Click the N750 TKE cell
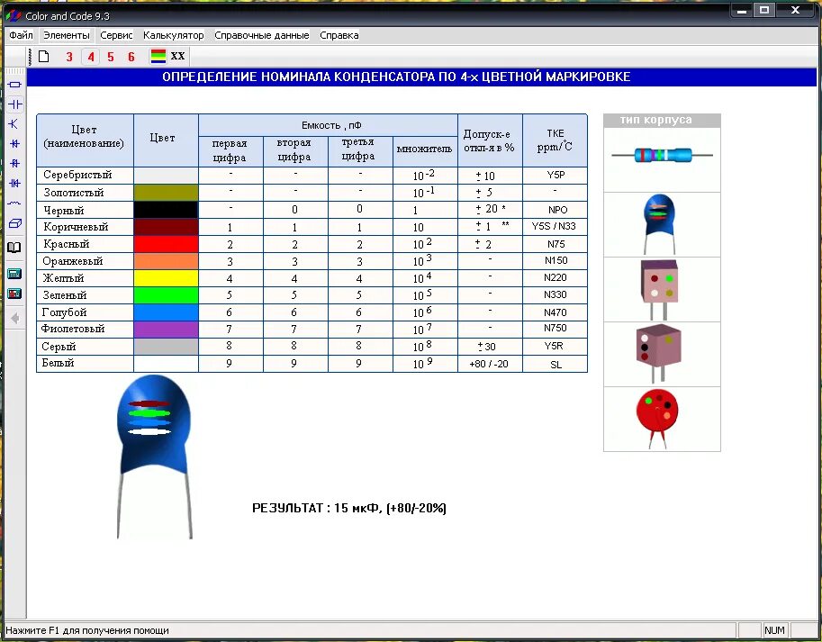The image size is (822, 642). pyautogui.click(x=556, y=330)
